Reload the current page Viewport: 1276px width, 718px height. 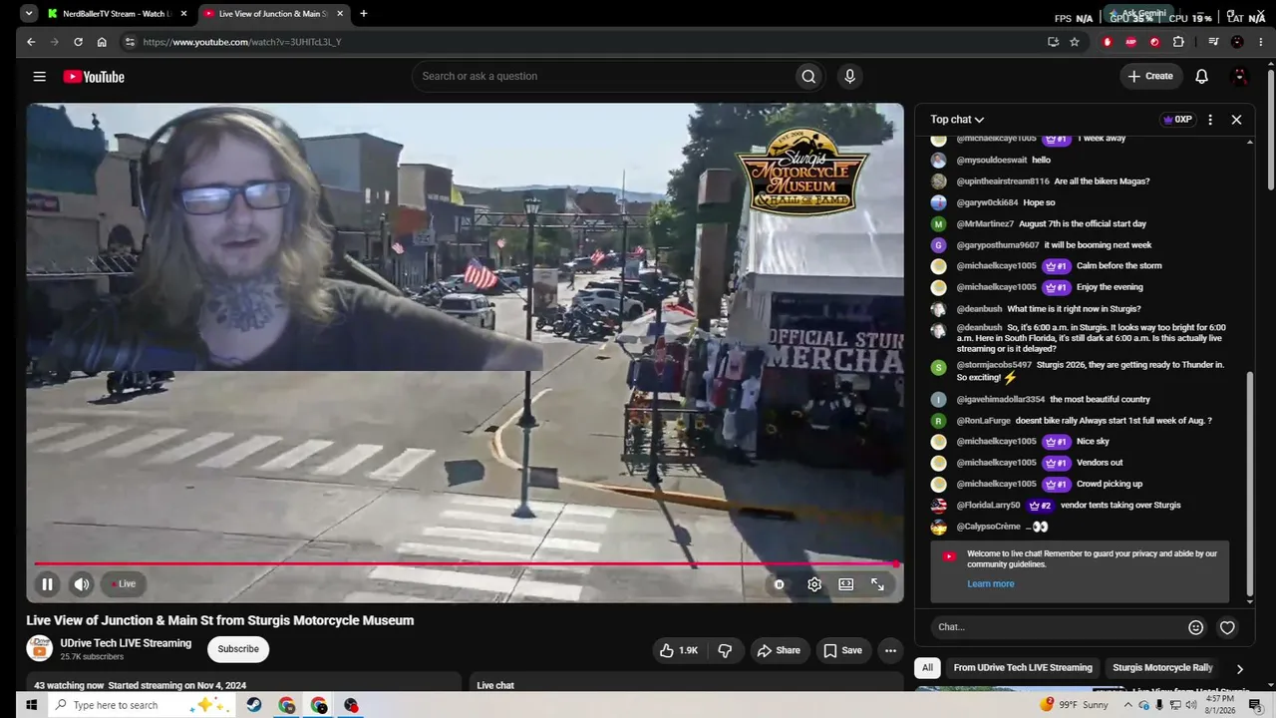[x=78, y=42]
